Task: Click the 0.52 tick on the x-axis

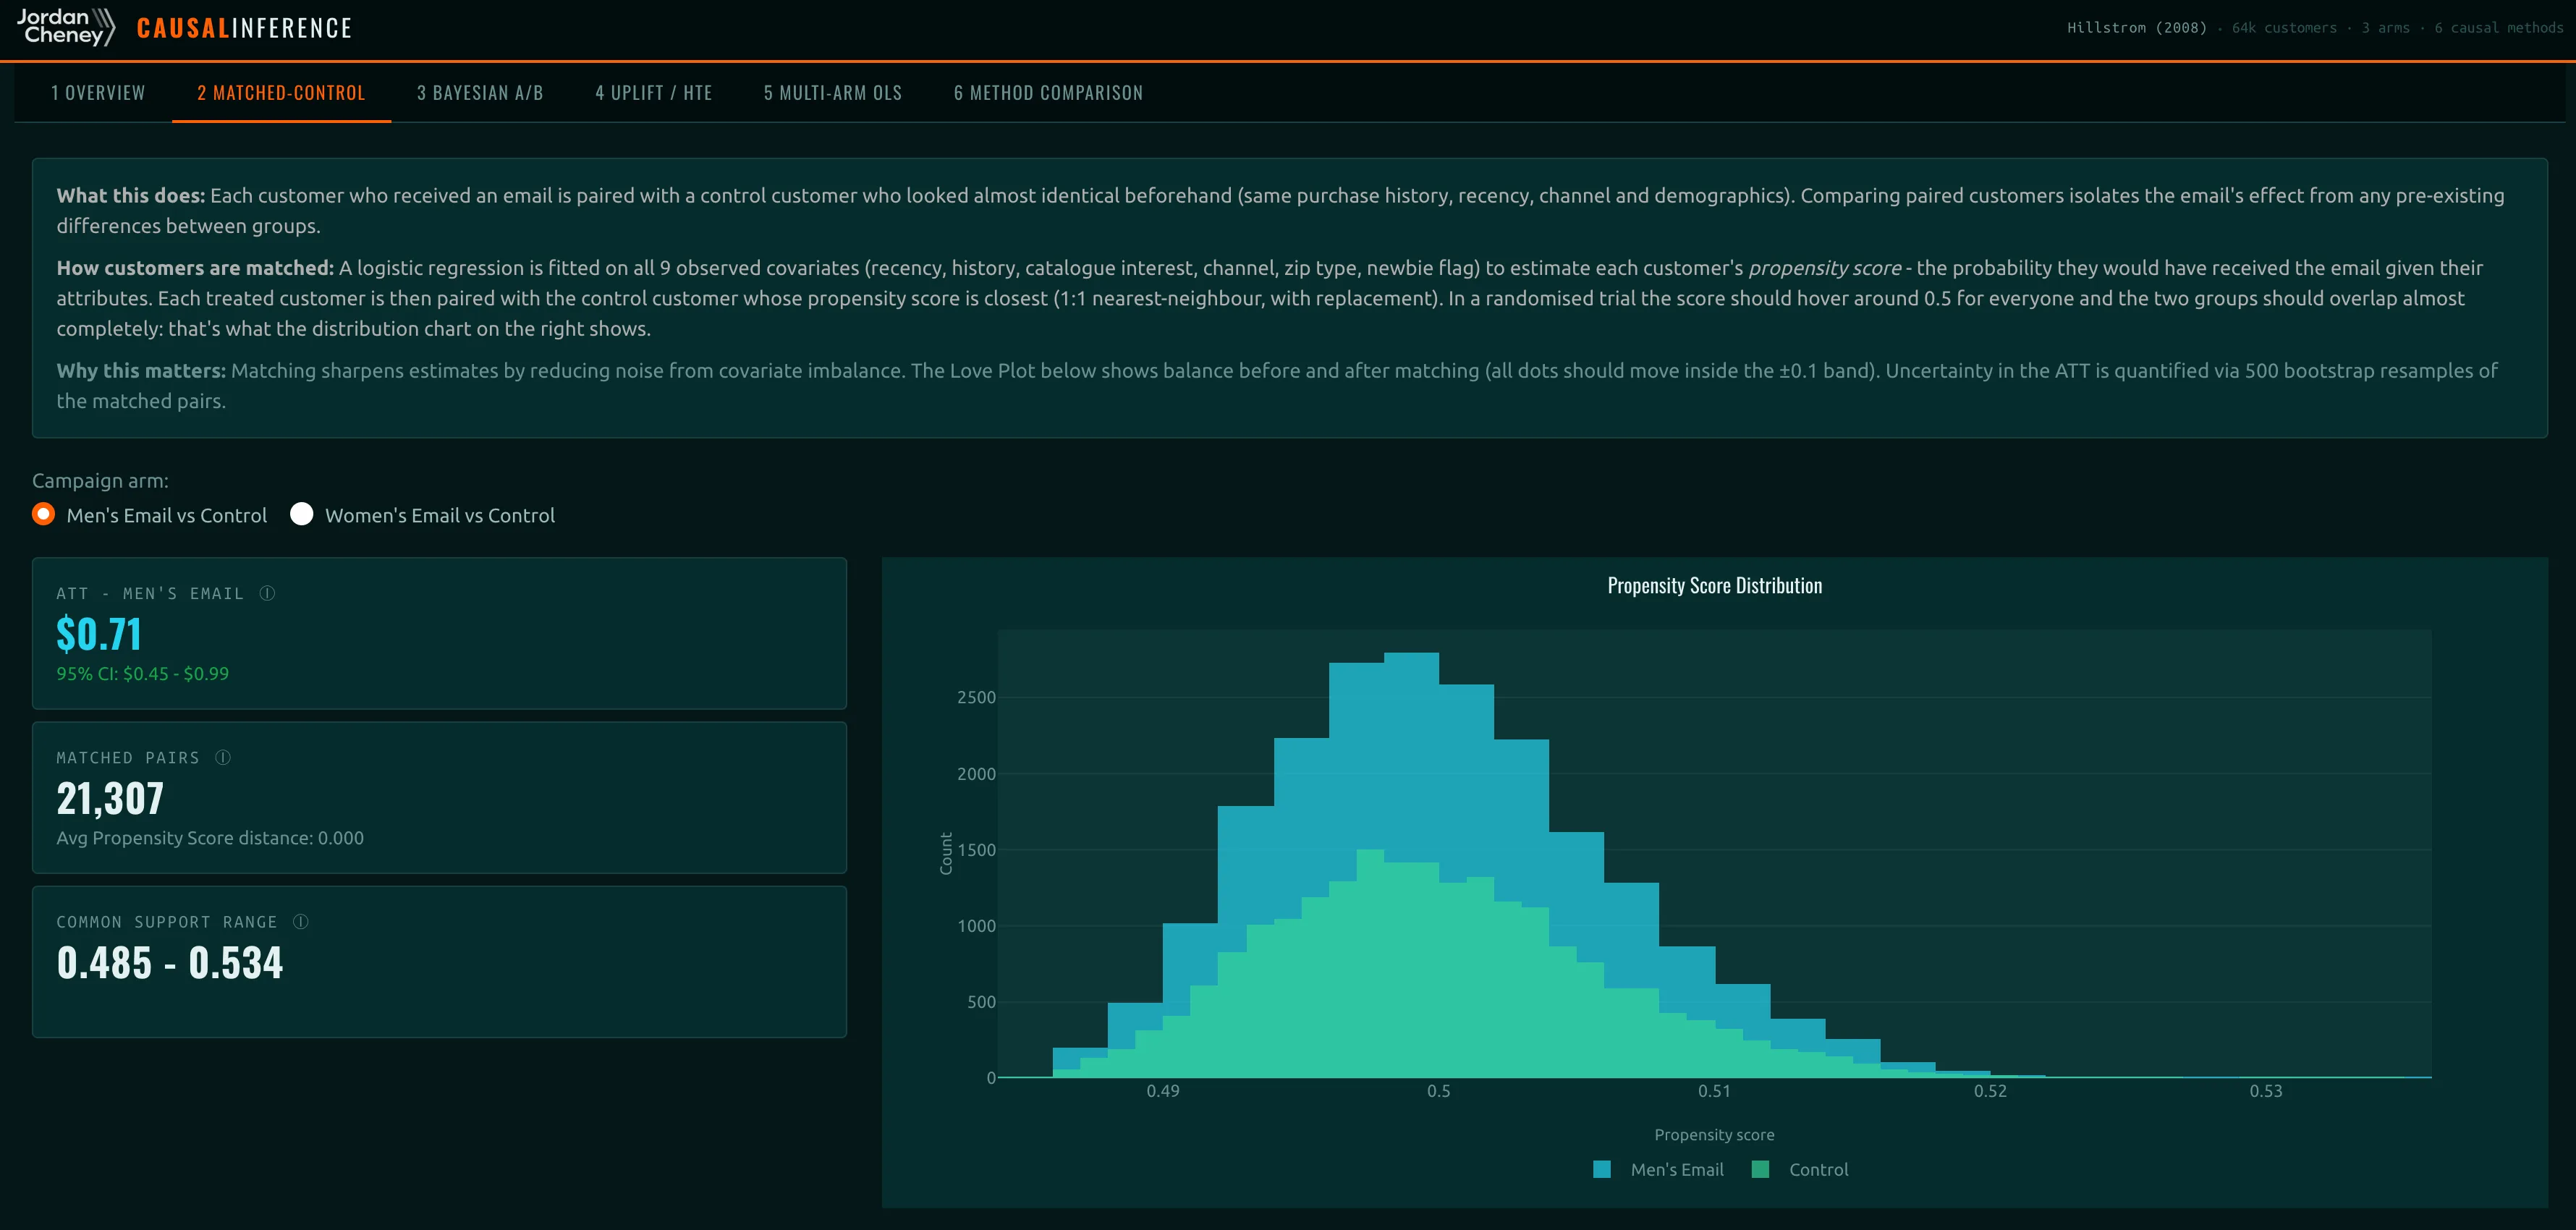Action: click(x=1990, y=1091)
